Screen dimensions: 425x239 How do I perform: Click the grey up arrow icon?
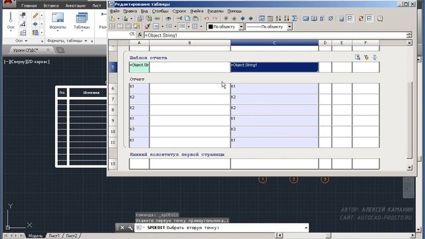point(234,19)
